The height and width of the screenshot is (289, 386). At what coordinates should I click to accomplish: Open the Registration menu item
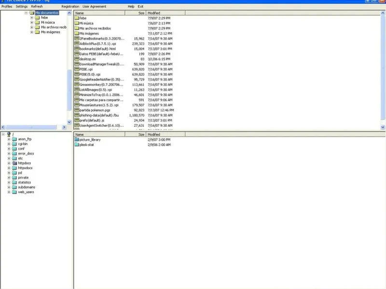[x=70, y=6]
